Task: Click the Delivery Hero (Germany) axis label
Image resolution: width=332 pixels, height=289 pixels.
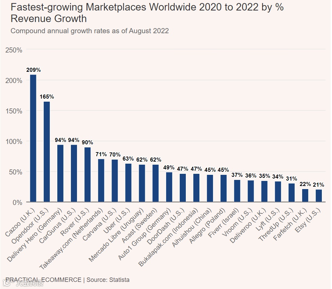Action: pyautogui.click(x=35, y=235)
